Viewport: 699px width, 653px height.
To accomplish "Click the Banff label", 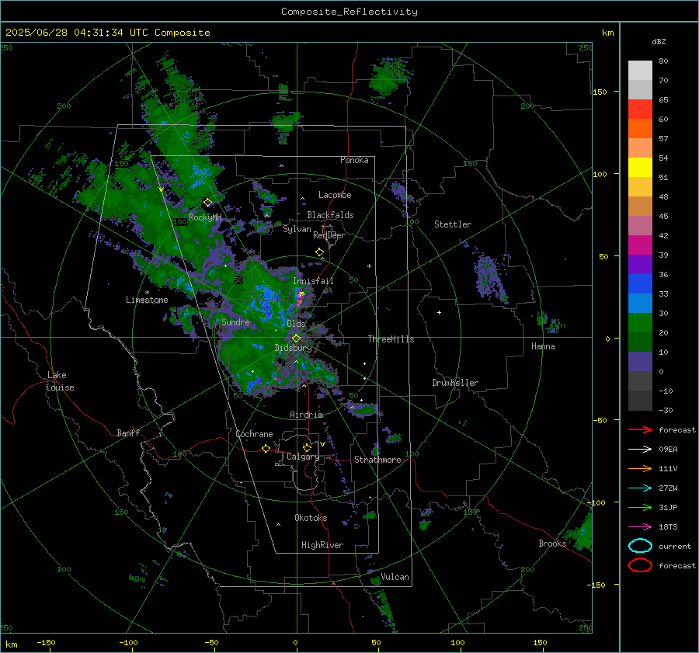I will coord(128,433).
